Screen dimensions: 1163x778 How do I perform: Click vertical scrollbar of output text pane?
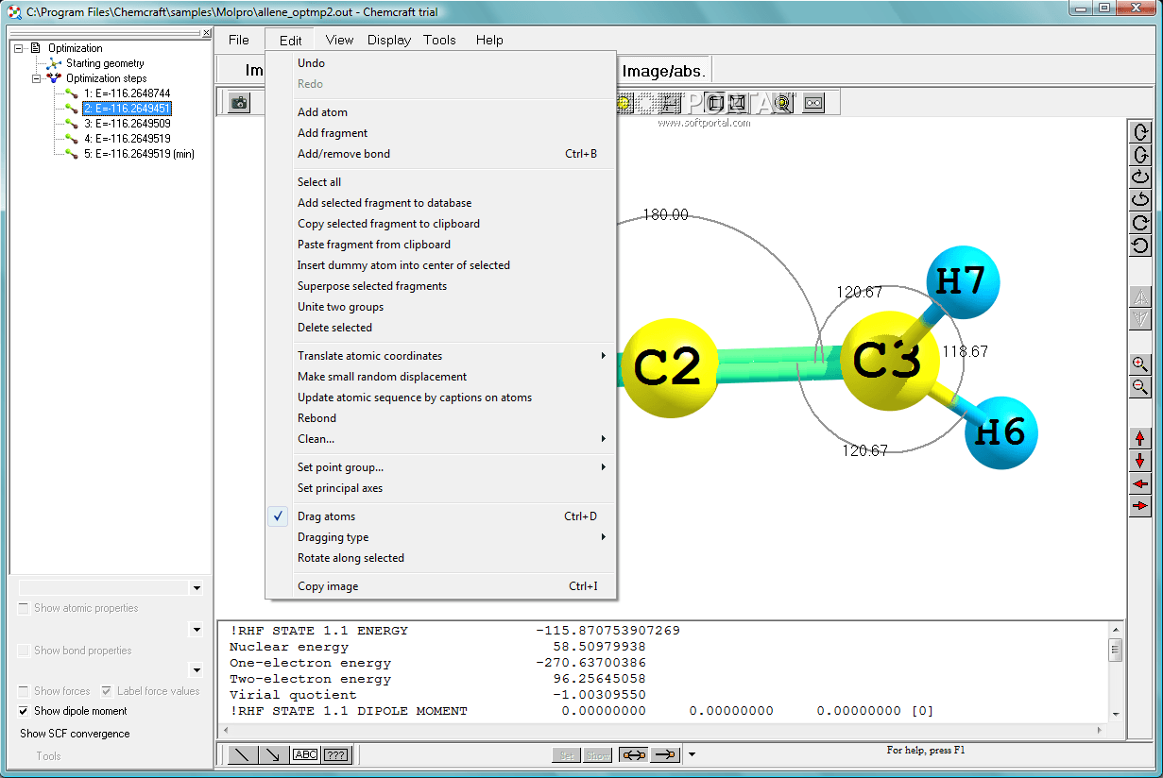click(1115, 672)
